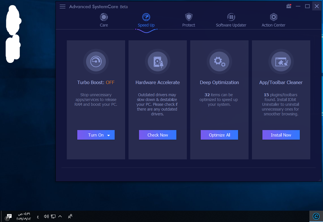
Task: Open the Software Updater tab label
Action: (231, 25)
